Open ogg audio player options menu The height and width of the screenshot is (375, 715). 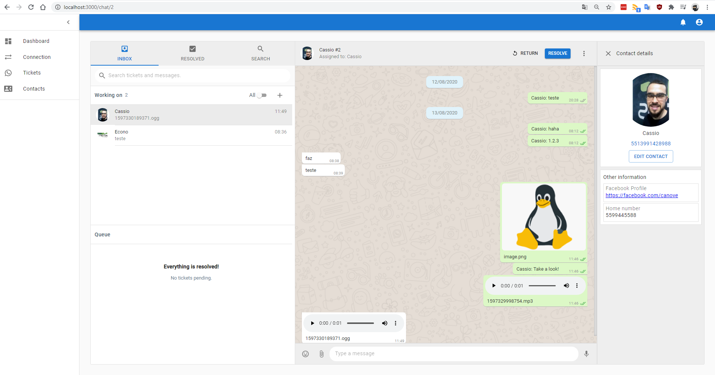(x=396, y=323)
